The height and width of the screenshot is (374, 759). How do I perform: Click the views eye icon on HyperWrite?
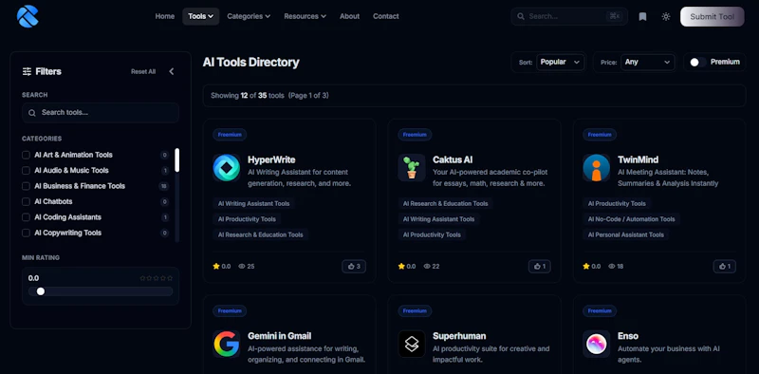tap(242, 267)
